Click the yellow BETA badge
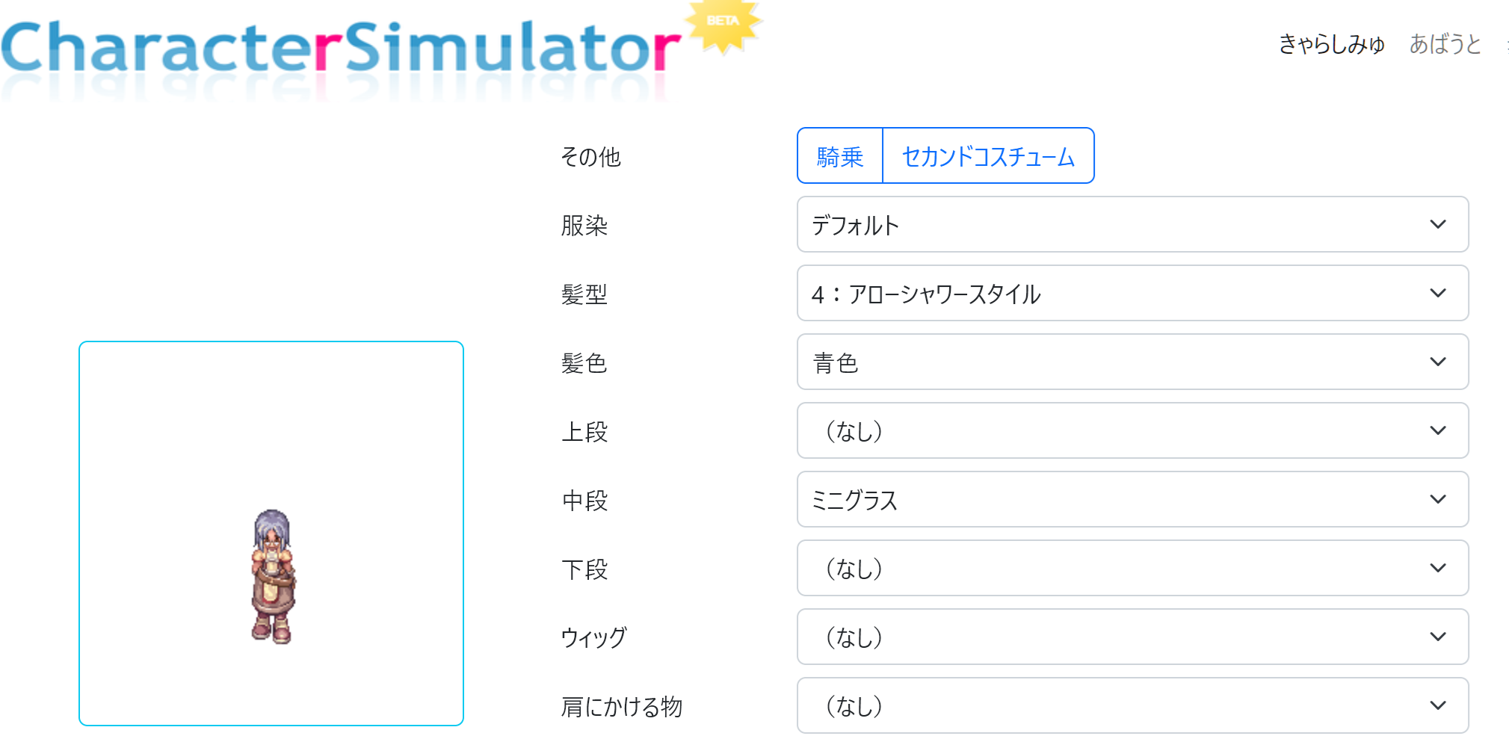This screenshot has height=736, width=1509. pyautogui.click(x=723, y=22)
